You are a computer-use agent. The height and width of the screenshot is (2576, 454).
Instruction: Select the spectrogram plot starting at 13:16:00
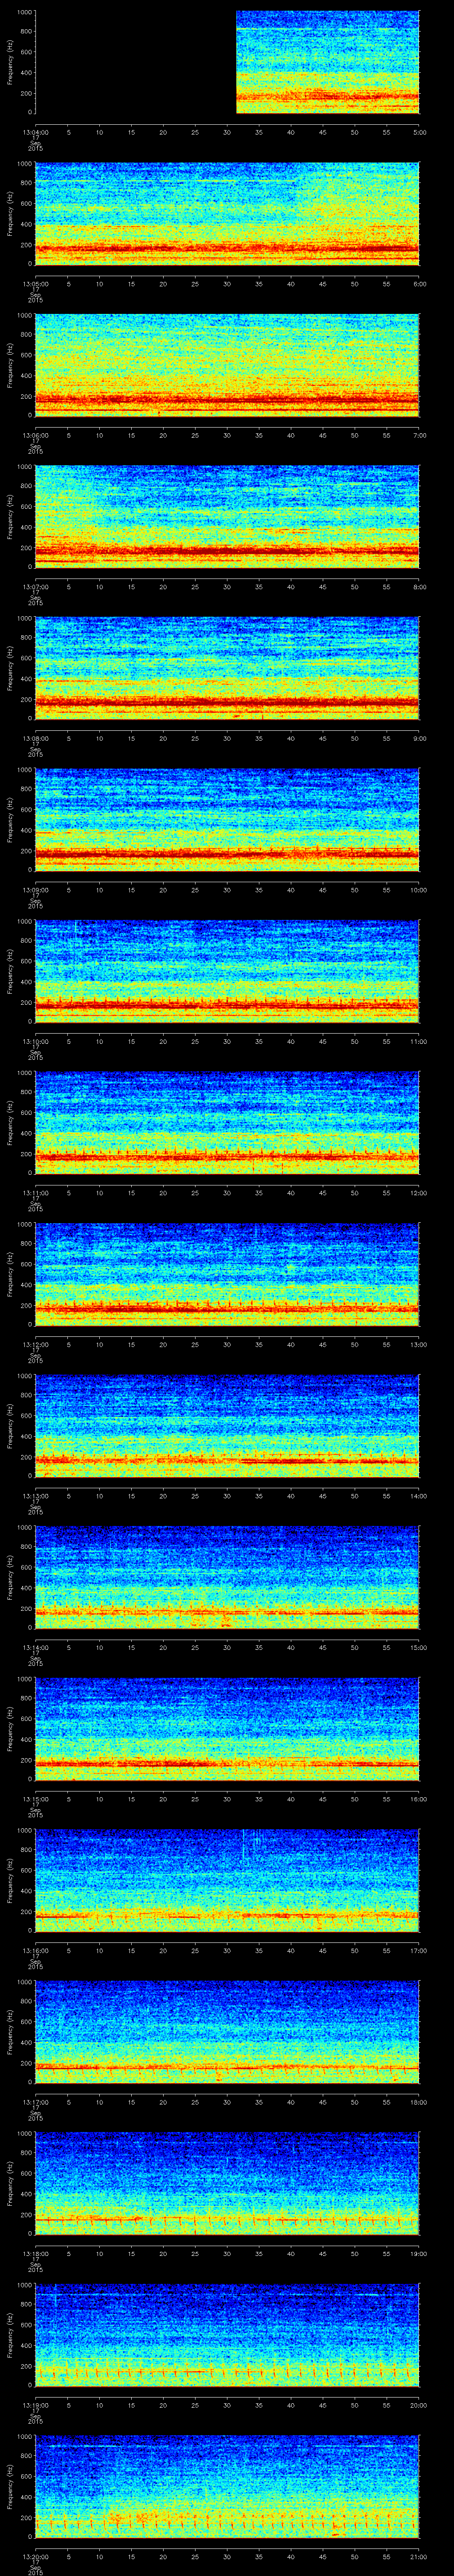pos(227,1880)
